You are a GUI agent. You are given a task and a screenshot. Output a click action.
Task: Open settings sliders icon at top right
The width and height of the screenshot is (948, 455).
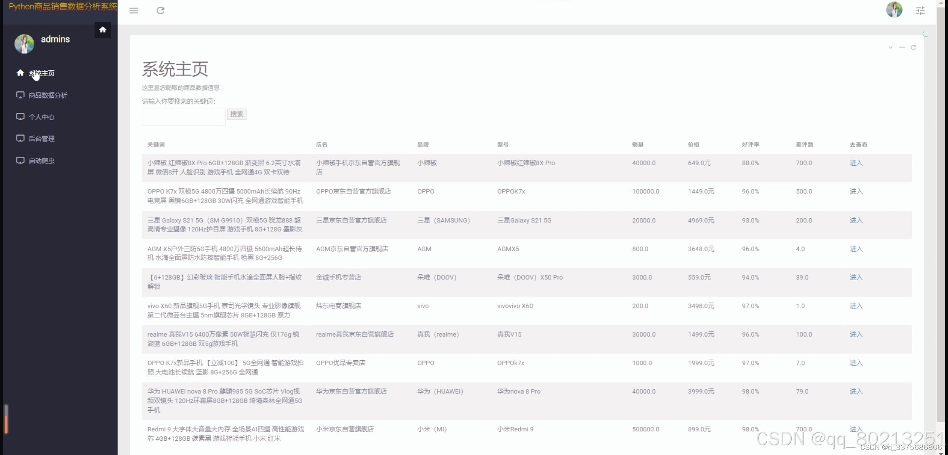[920, 11]
